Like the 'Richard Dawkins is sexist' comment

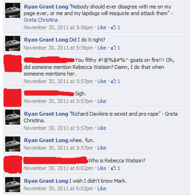pyautogui.click(x=102, y=128)
